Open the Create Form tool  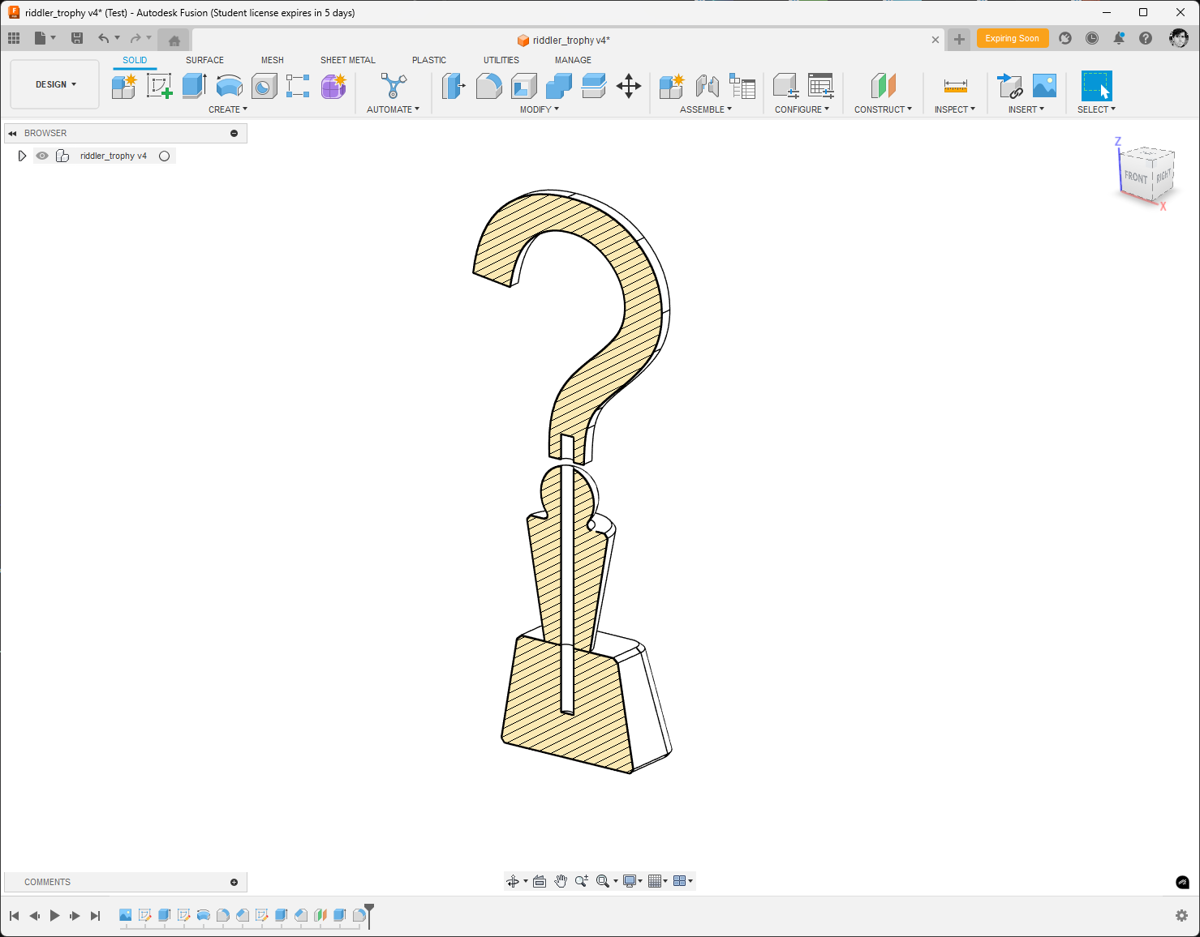coord(333,86)
